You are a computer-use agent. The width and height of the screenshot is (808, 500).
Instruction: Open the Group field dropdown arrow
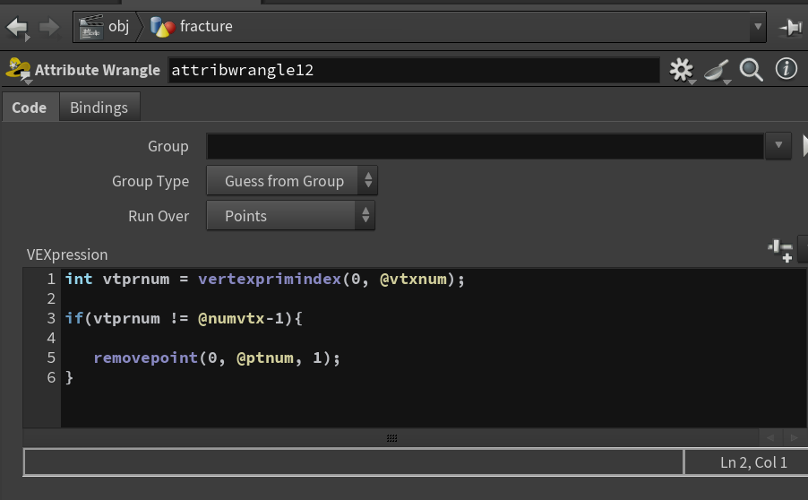pyautogui.click(x=778, y=146)
